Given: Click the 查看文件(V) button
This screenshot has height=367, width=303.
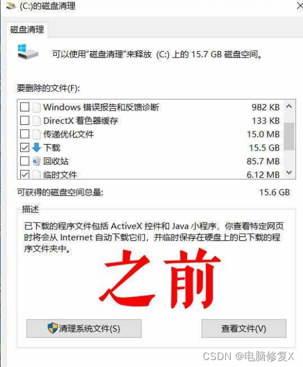Looking at the screenshot, I should (244, 328).
